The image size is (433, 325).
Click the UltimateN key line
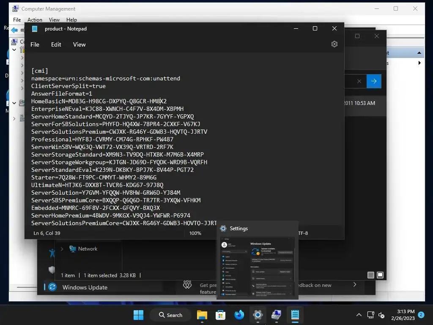pos(97,185)
